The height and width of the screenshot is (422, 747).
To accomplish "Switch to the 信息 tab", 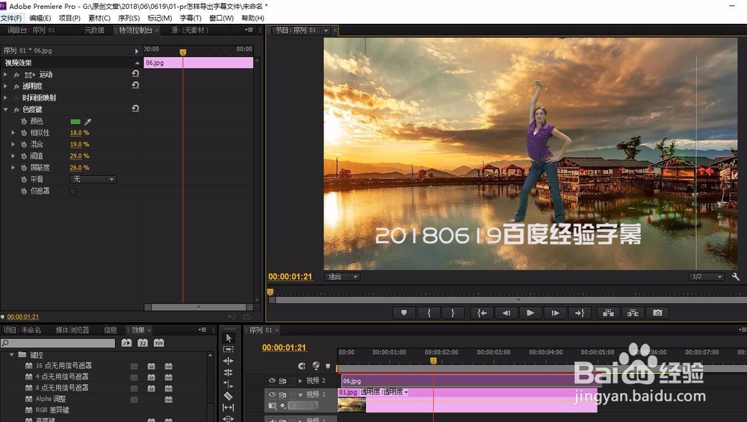I will [110, 330].
